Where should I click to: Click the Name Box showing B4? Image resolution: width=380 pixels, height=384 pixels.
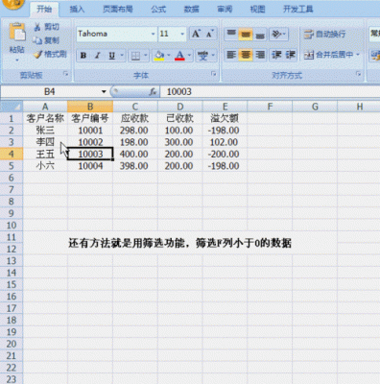click(50, 92)
